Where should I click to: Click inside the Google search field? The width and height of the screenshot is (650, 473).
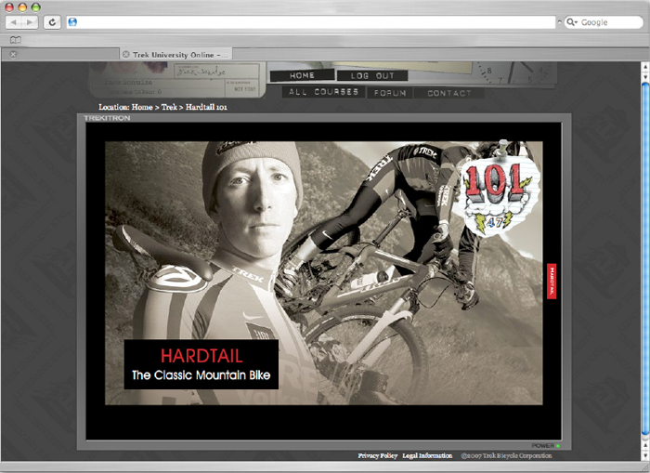click(608, 22)
